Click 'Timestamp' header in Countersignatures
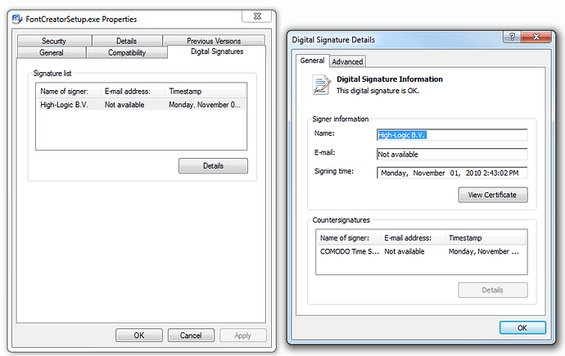The width and height of the screenshot is (565, 356). tap(486, 238)
